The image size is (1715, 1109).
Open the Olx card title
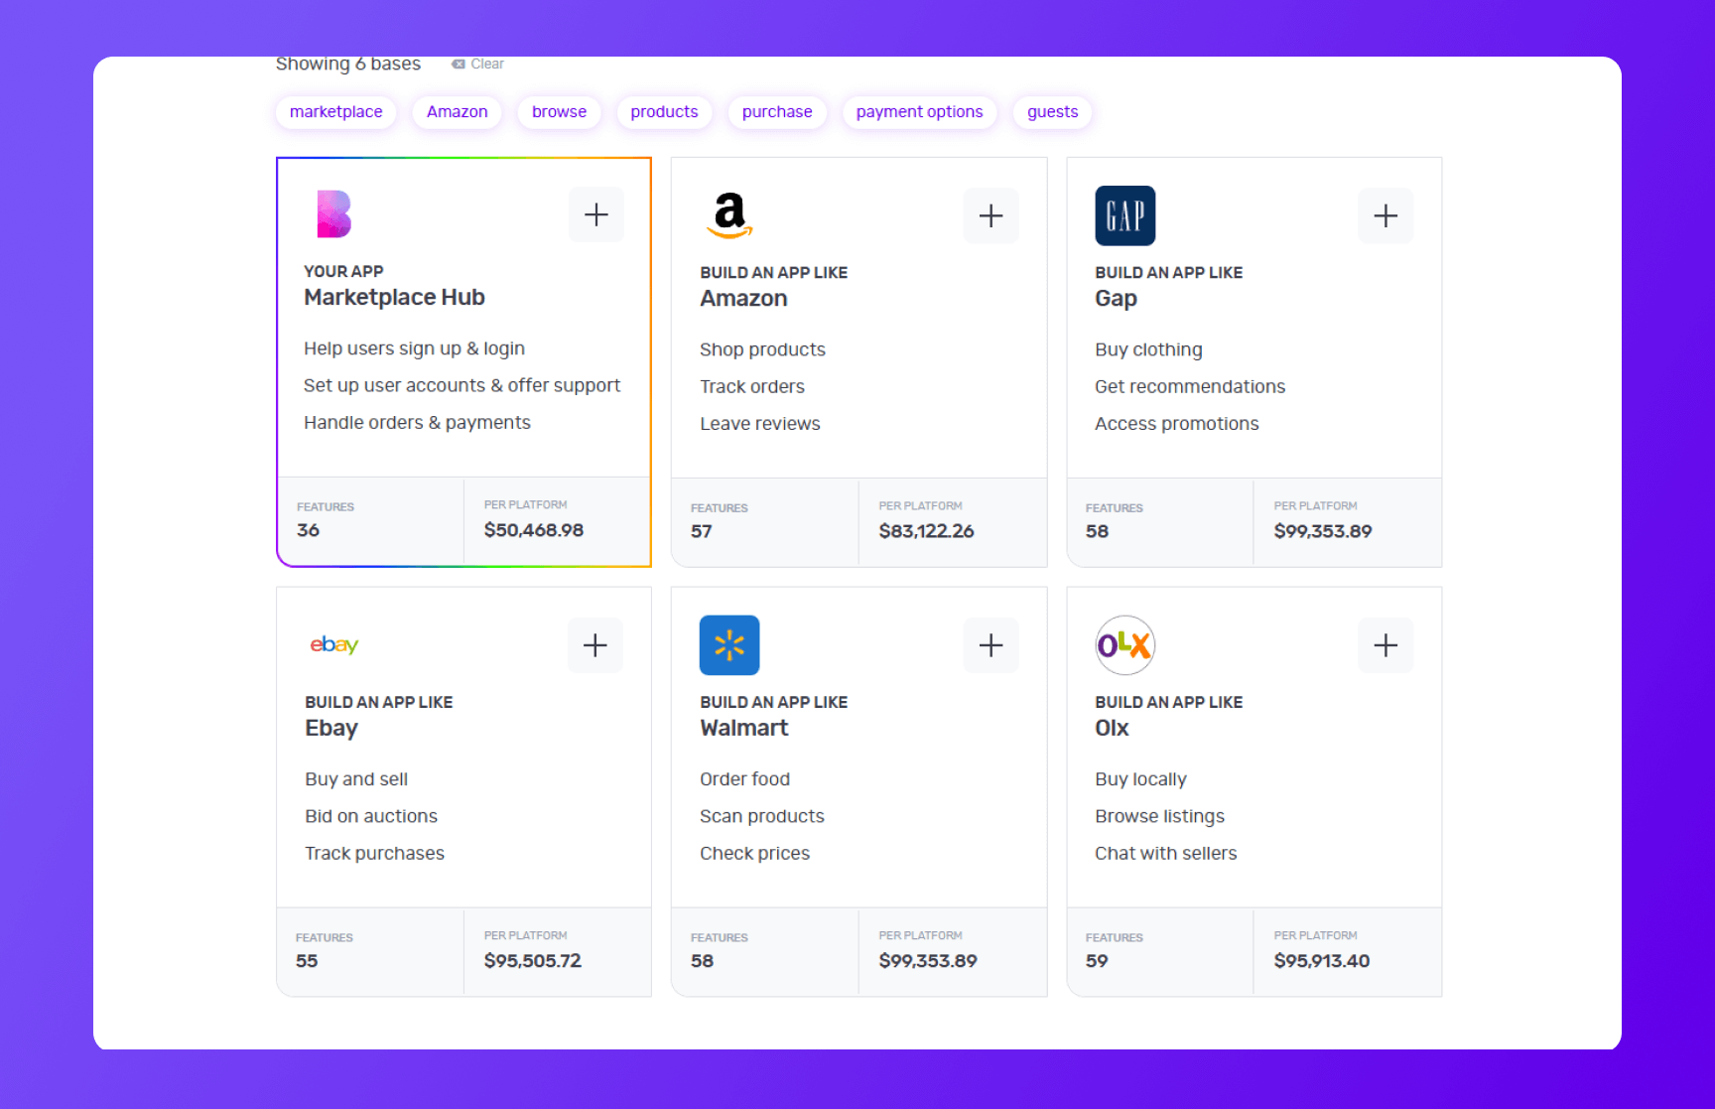pyautogui.click(x=1112, y=728)
